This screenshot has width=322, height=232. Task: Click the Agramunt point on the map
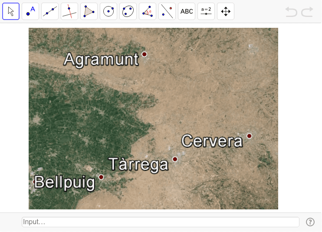click(x=145, y=54)
